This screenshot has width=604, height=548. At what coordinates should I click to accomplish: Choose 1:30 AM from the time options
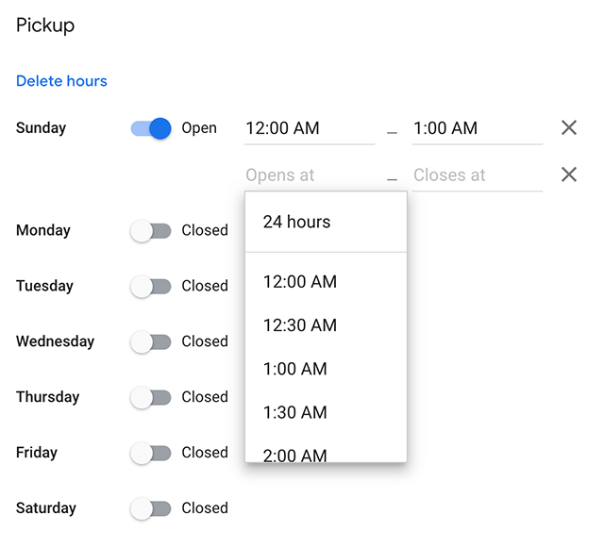tap(295, 412)
